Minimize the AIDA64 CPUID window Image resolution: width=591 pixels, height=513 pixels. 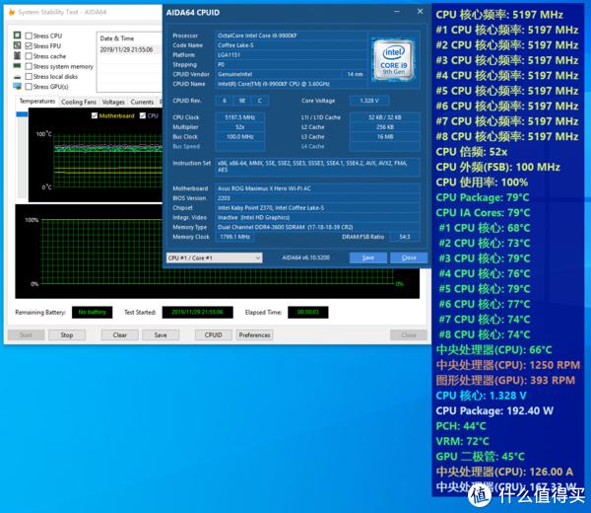(397, 12)
